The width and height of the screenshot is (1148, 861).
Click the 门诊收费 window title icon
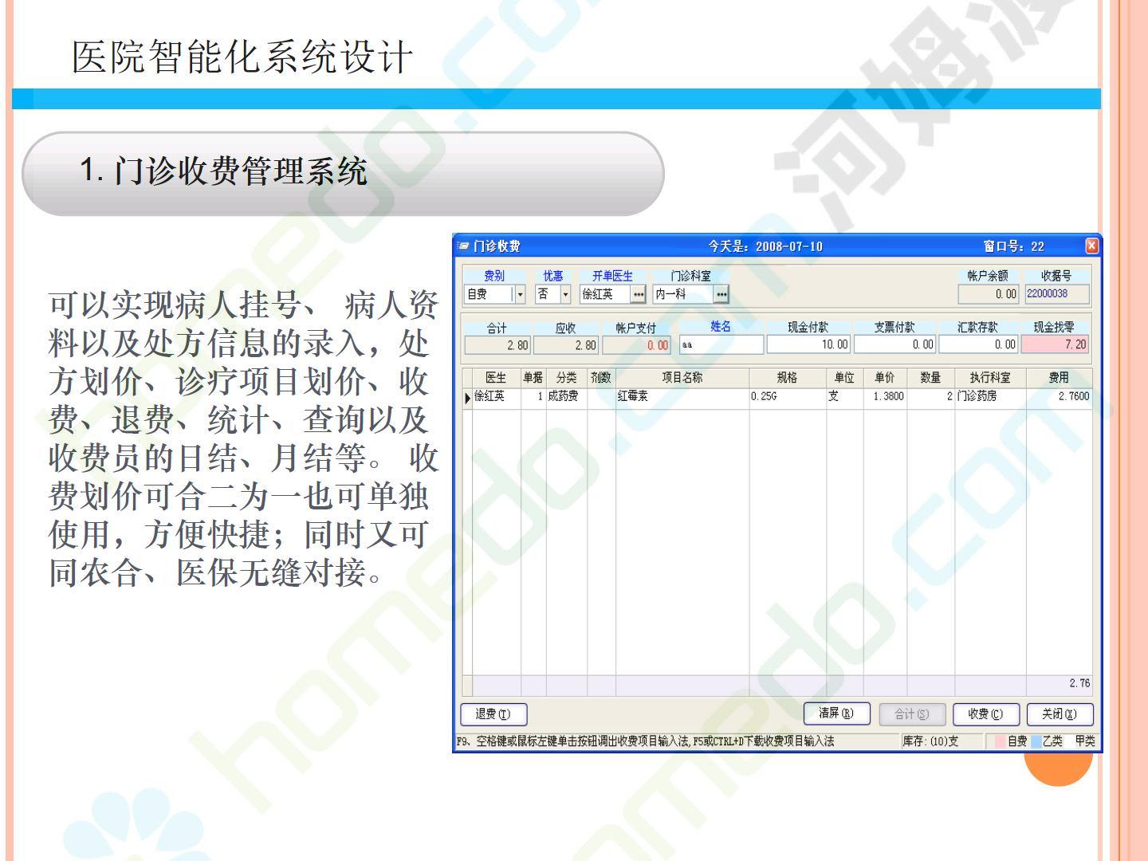[x=463, y=246]
